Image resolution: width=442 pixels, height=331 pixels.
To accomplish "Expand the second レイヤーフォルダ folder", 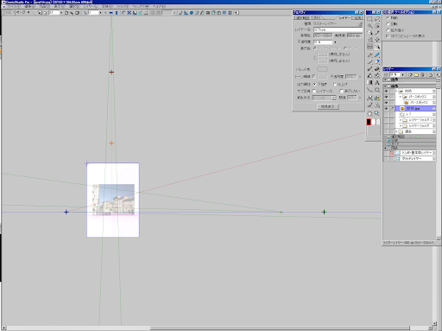I will tap(401, 126).
